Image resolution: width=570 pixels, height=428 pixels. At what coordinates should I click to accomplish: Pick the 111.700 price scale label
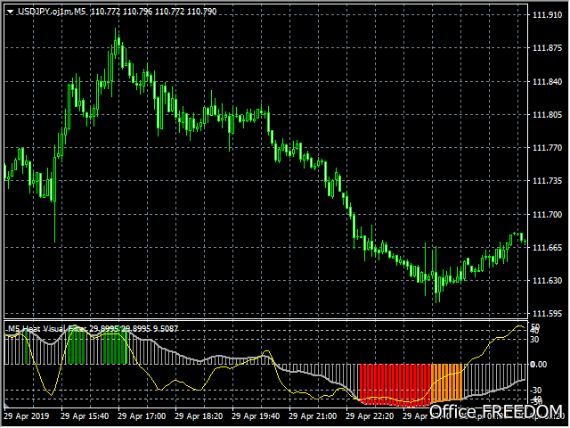[x=547, y=214]
